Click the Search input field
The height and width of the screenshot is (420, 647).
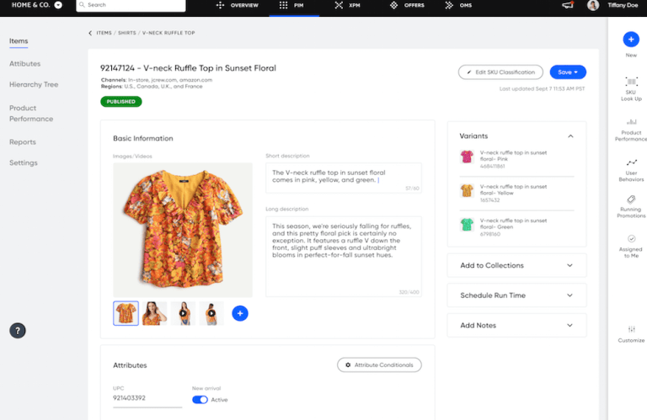coord(131,5)
